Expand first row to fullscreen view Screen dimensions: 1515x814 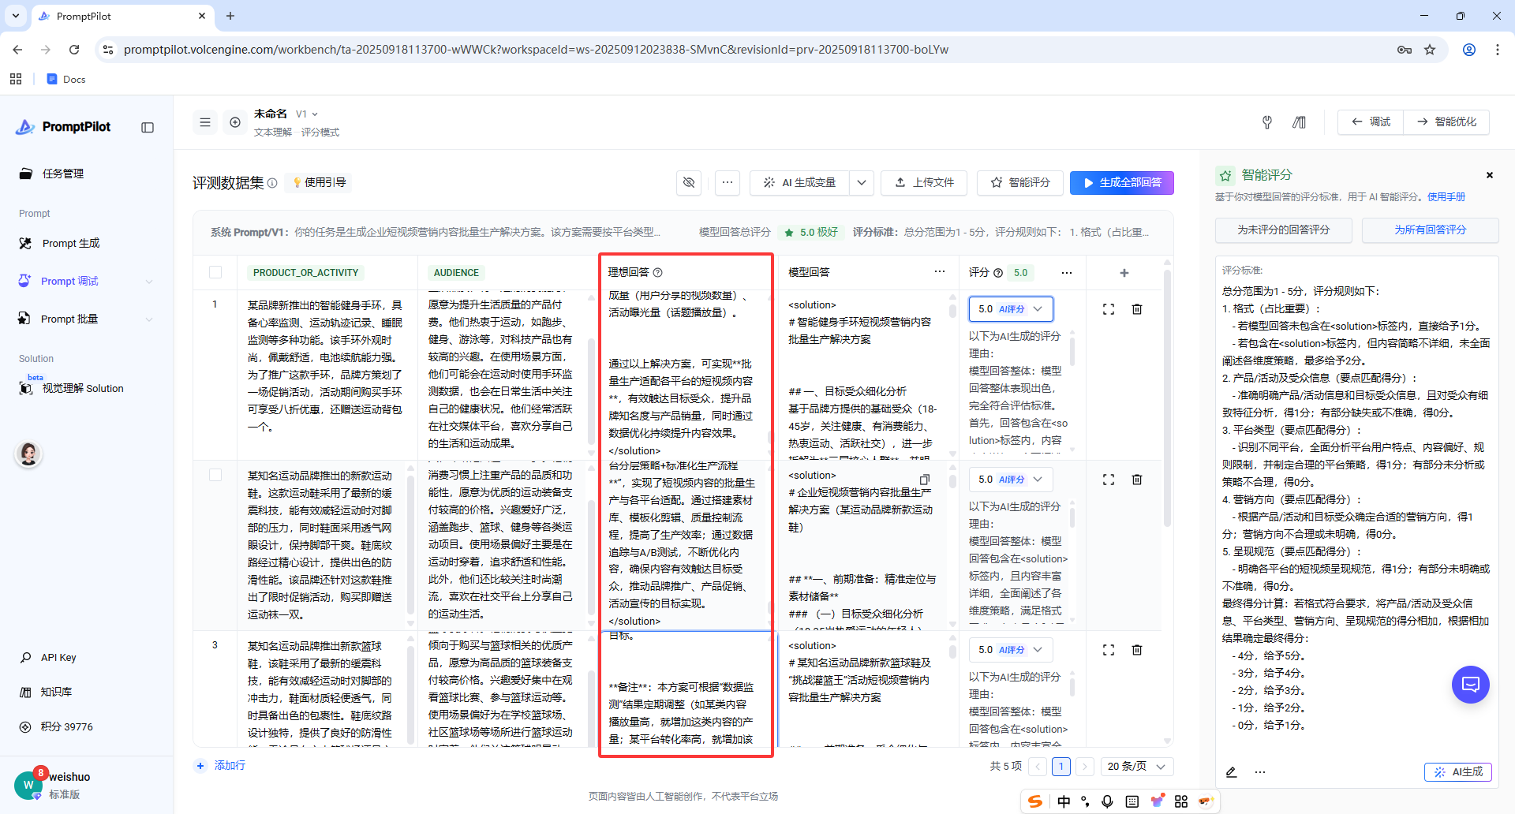[x=1109, y=309]
